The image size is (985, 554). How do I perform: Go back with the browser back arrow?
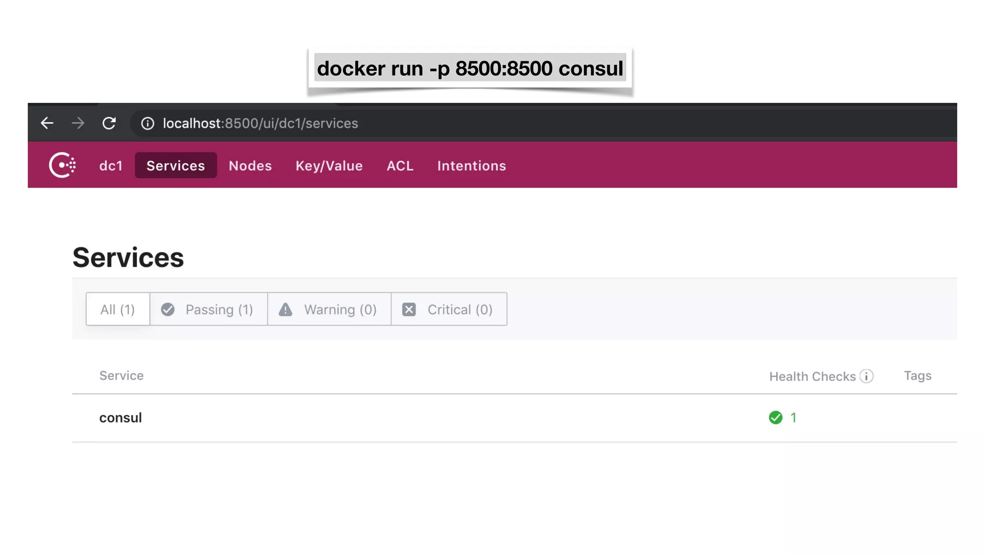(47, 123)
